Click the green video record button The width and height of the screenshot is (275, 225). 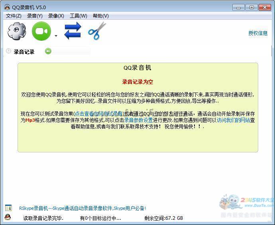(x=41, y=31)
